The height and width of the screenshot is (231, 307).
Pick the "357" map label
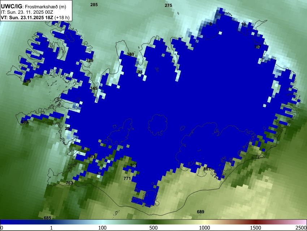[258, 47]
